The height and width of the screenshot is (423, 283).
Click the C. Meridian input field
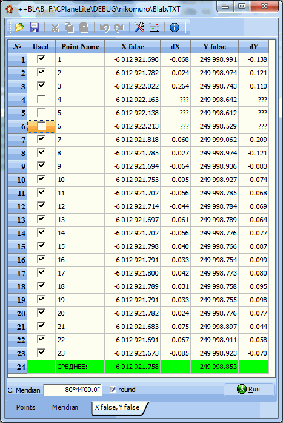click(73, 390)
